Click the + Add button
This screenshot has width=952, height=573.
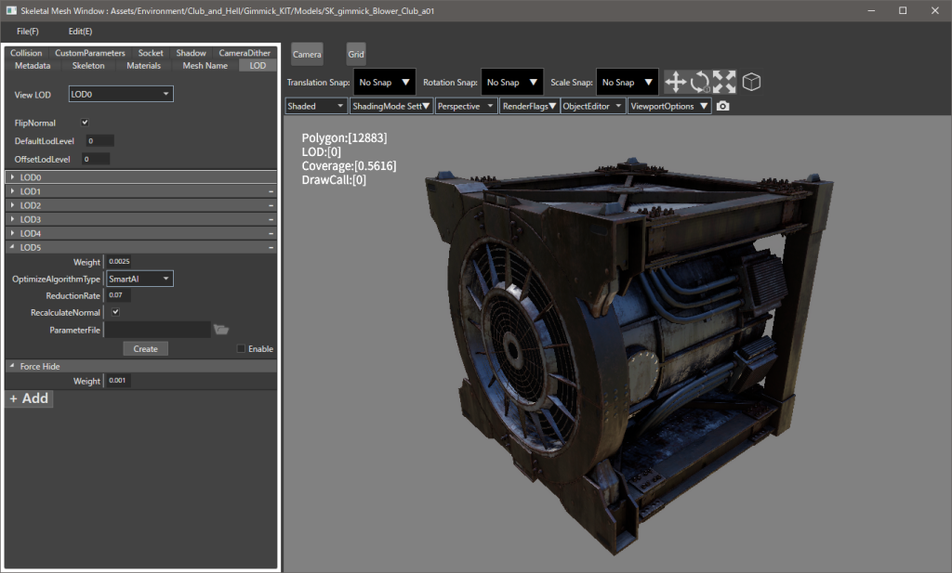coord(29,398)
